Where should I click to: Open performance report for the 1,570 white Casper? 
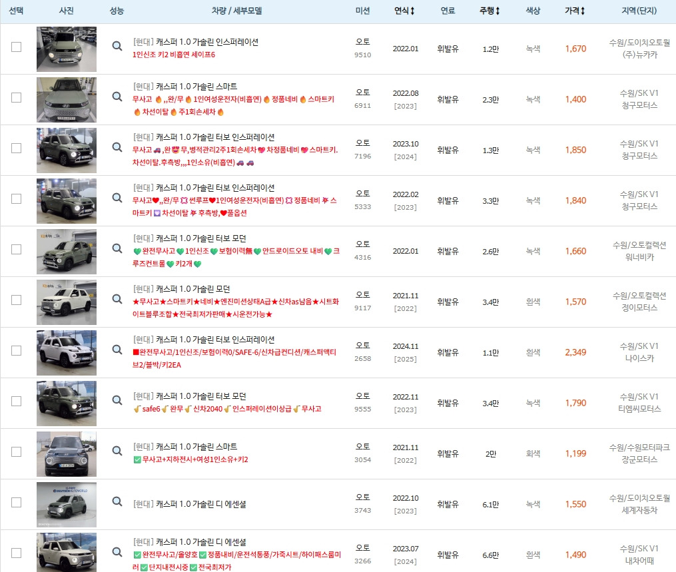coord(117,299)
